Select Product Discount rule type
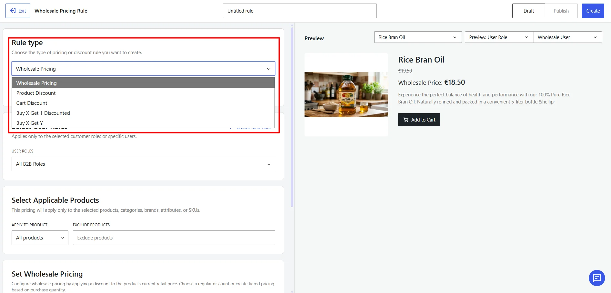This screenshot has width=611, height=293. tap(143, 93)
